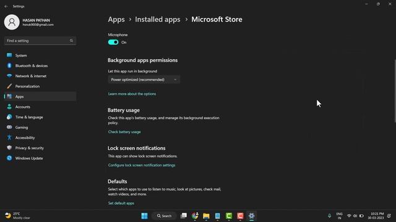Open Accessibility settings in sidebar
This screenshot has width=396, height=222.
[40, 138]
